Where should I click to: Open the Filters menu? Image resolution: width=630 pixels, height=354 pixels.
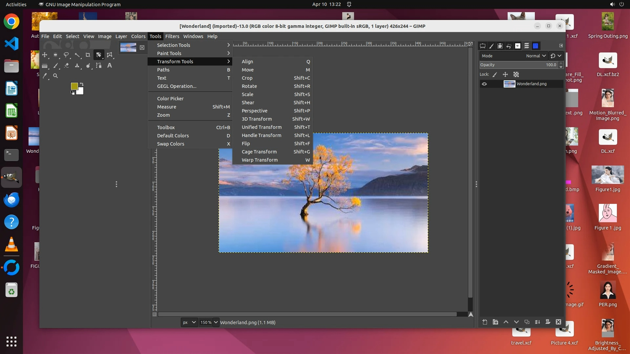click(x=172, y=36)
